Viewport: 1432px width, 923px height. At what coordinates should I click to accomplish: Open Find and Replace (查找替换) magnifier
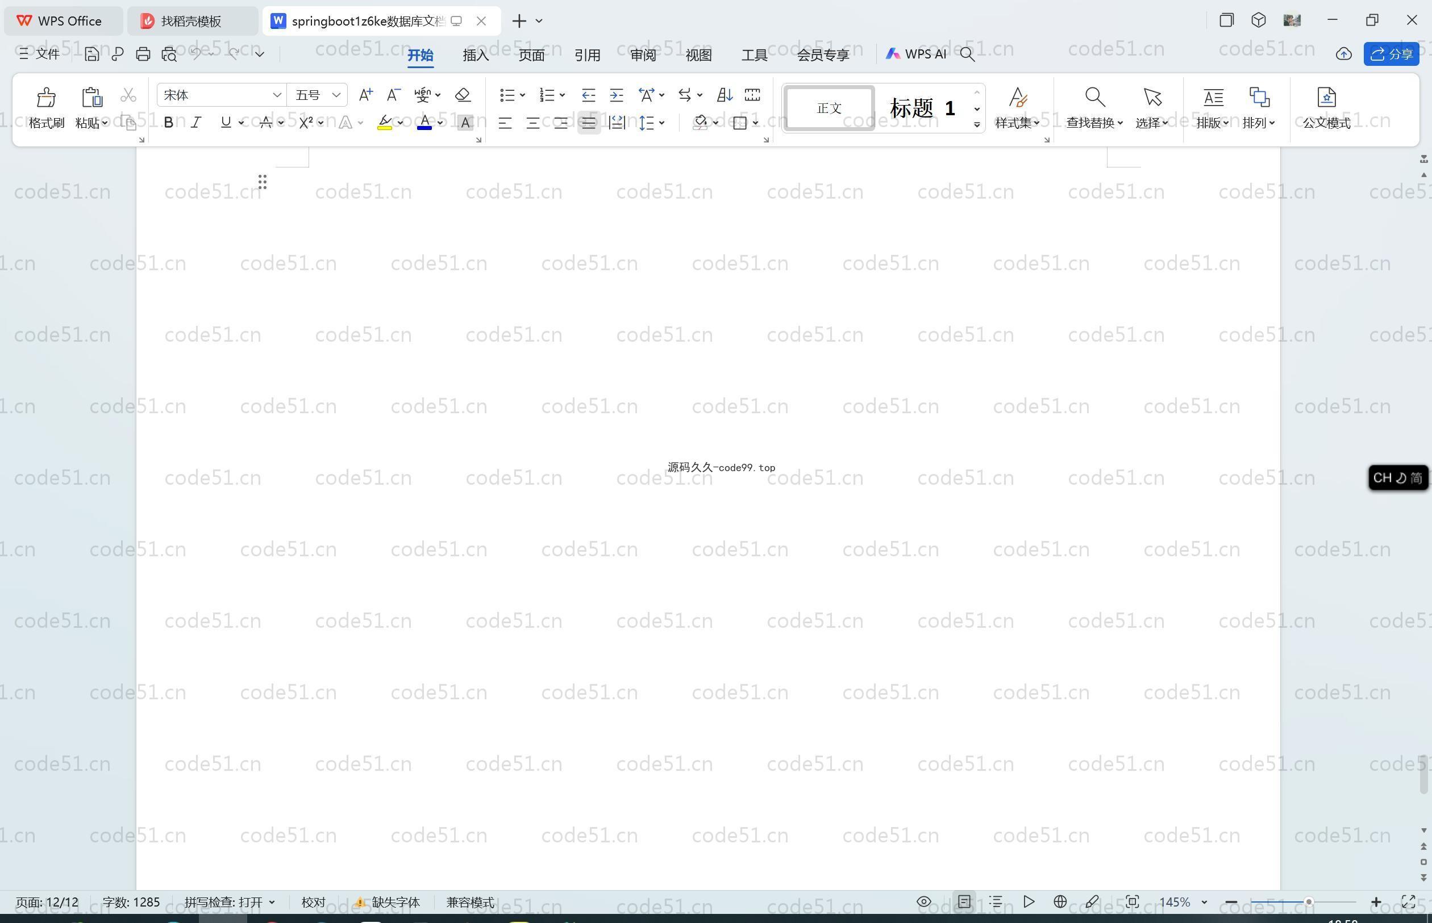1095,97
